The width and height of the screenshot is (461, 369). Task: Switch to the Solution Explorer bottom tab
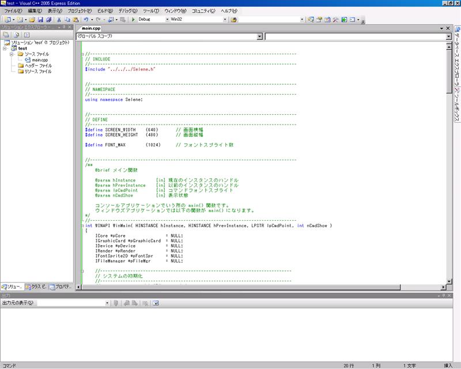point(12,287)
